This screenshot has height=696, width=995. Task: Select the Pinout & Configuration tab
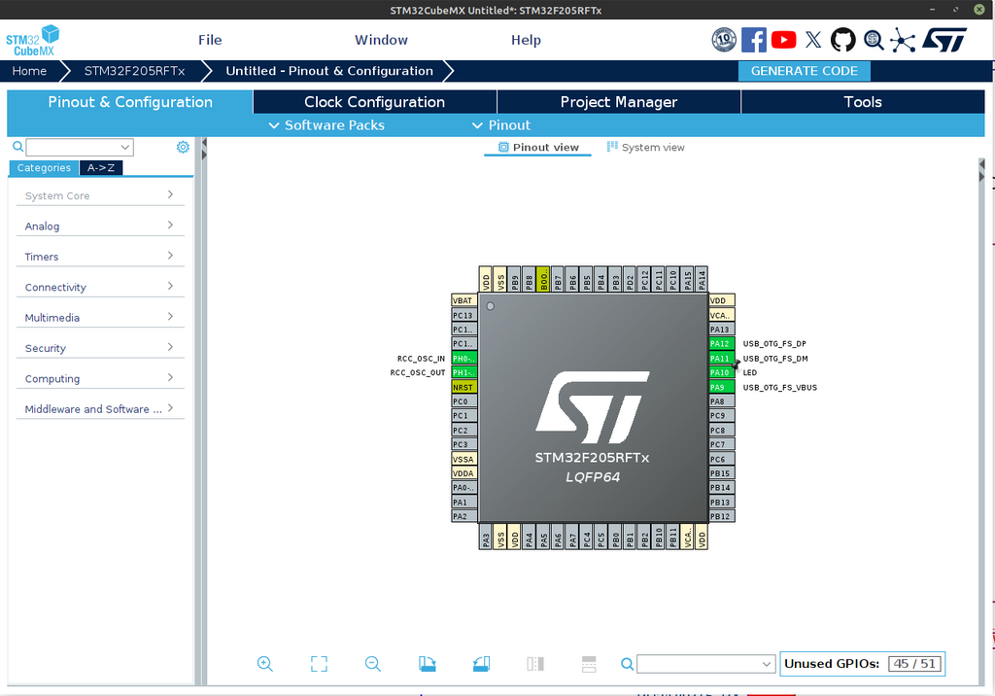click(130, 102)
